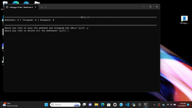Select the Hitlogger desktop file icon
The width and height of the screenshot is (192, 108).
click(x=184, y=20)
